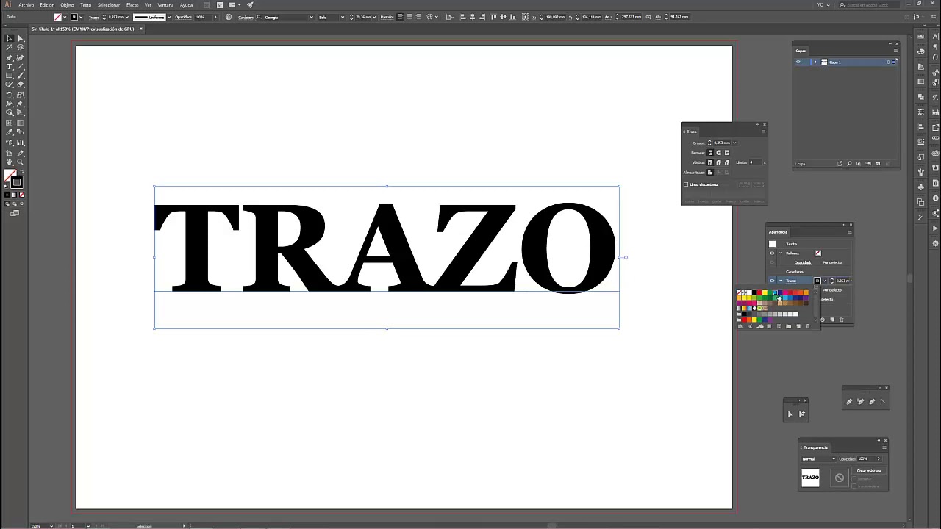Choose butt cap in Trazo panel
941x529 pixels.
710,153
